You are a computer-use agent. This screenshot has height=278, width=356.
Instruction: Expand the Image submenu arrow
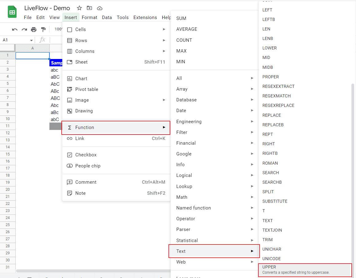click(164, 100)
